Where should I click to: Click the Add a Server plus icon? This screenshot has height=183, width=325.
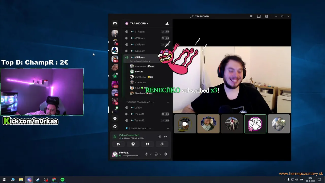pos(115,118)
